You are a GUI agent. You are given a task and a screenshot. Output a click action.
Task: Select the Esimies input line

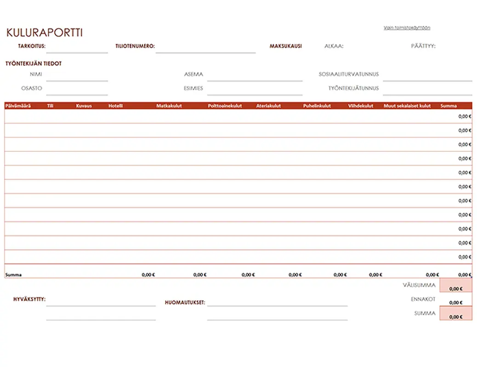(x=255, y=89)
